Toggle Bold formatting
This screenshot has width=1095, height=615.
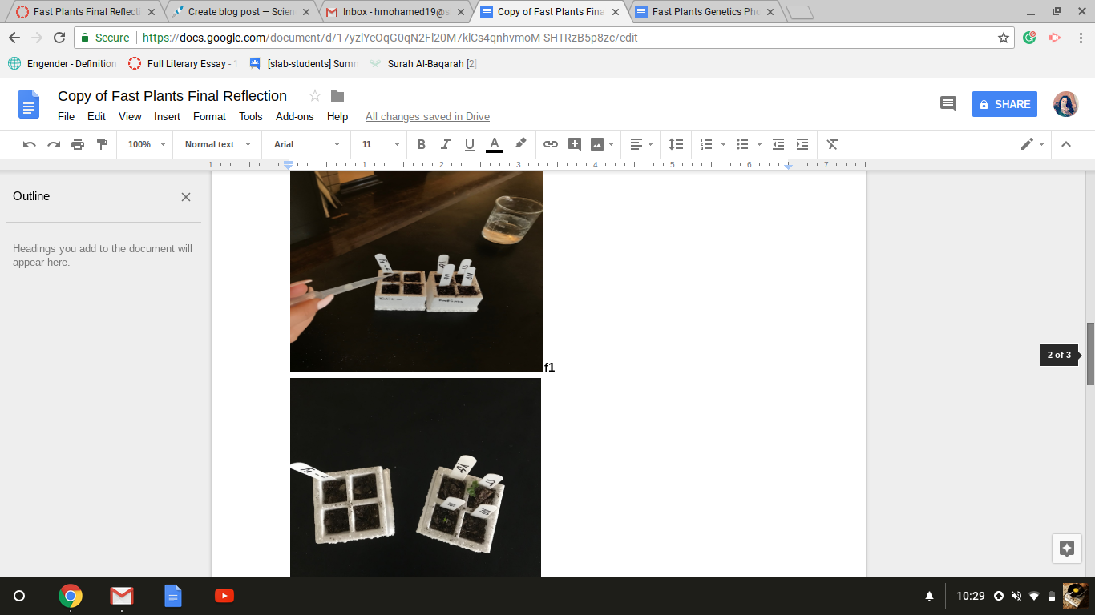pos(421,144)
